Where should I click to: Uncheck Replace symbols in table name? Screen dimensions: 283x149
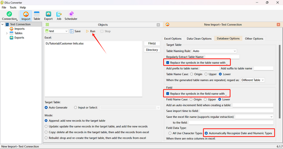coord(168,63)
